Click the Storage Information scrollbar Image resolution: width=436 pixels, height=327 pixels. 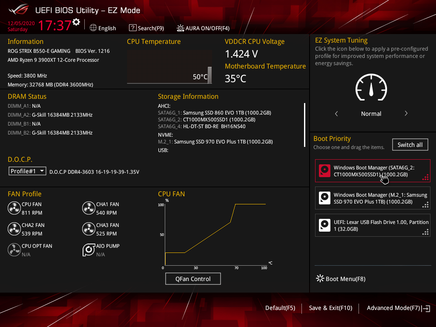pyautogui.click(x=305, y=125)
